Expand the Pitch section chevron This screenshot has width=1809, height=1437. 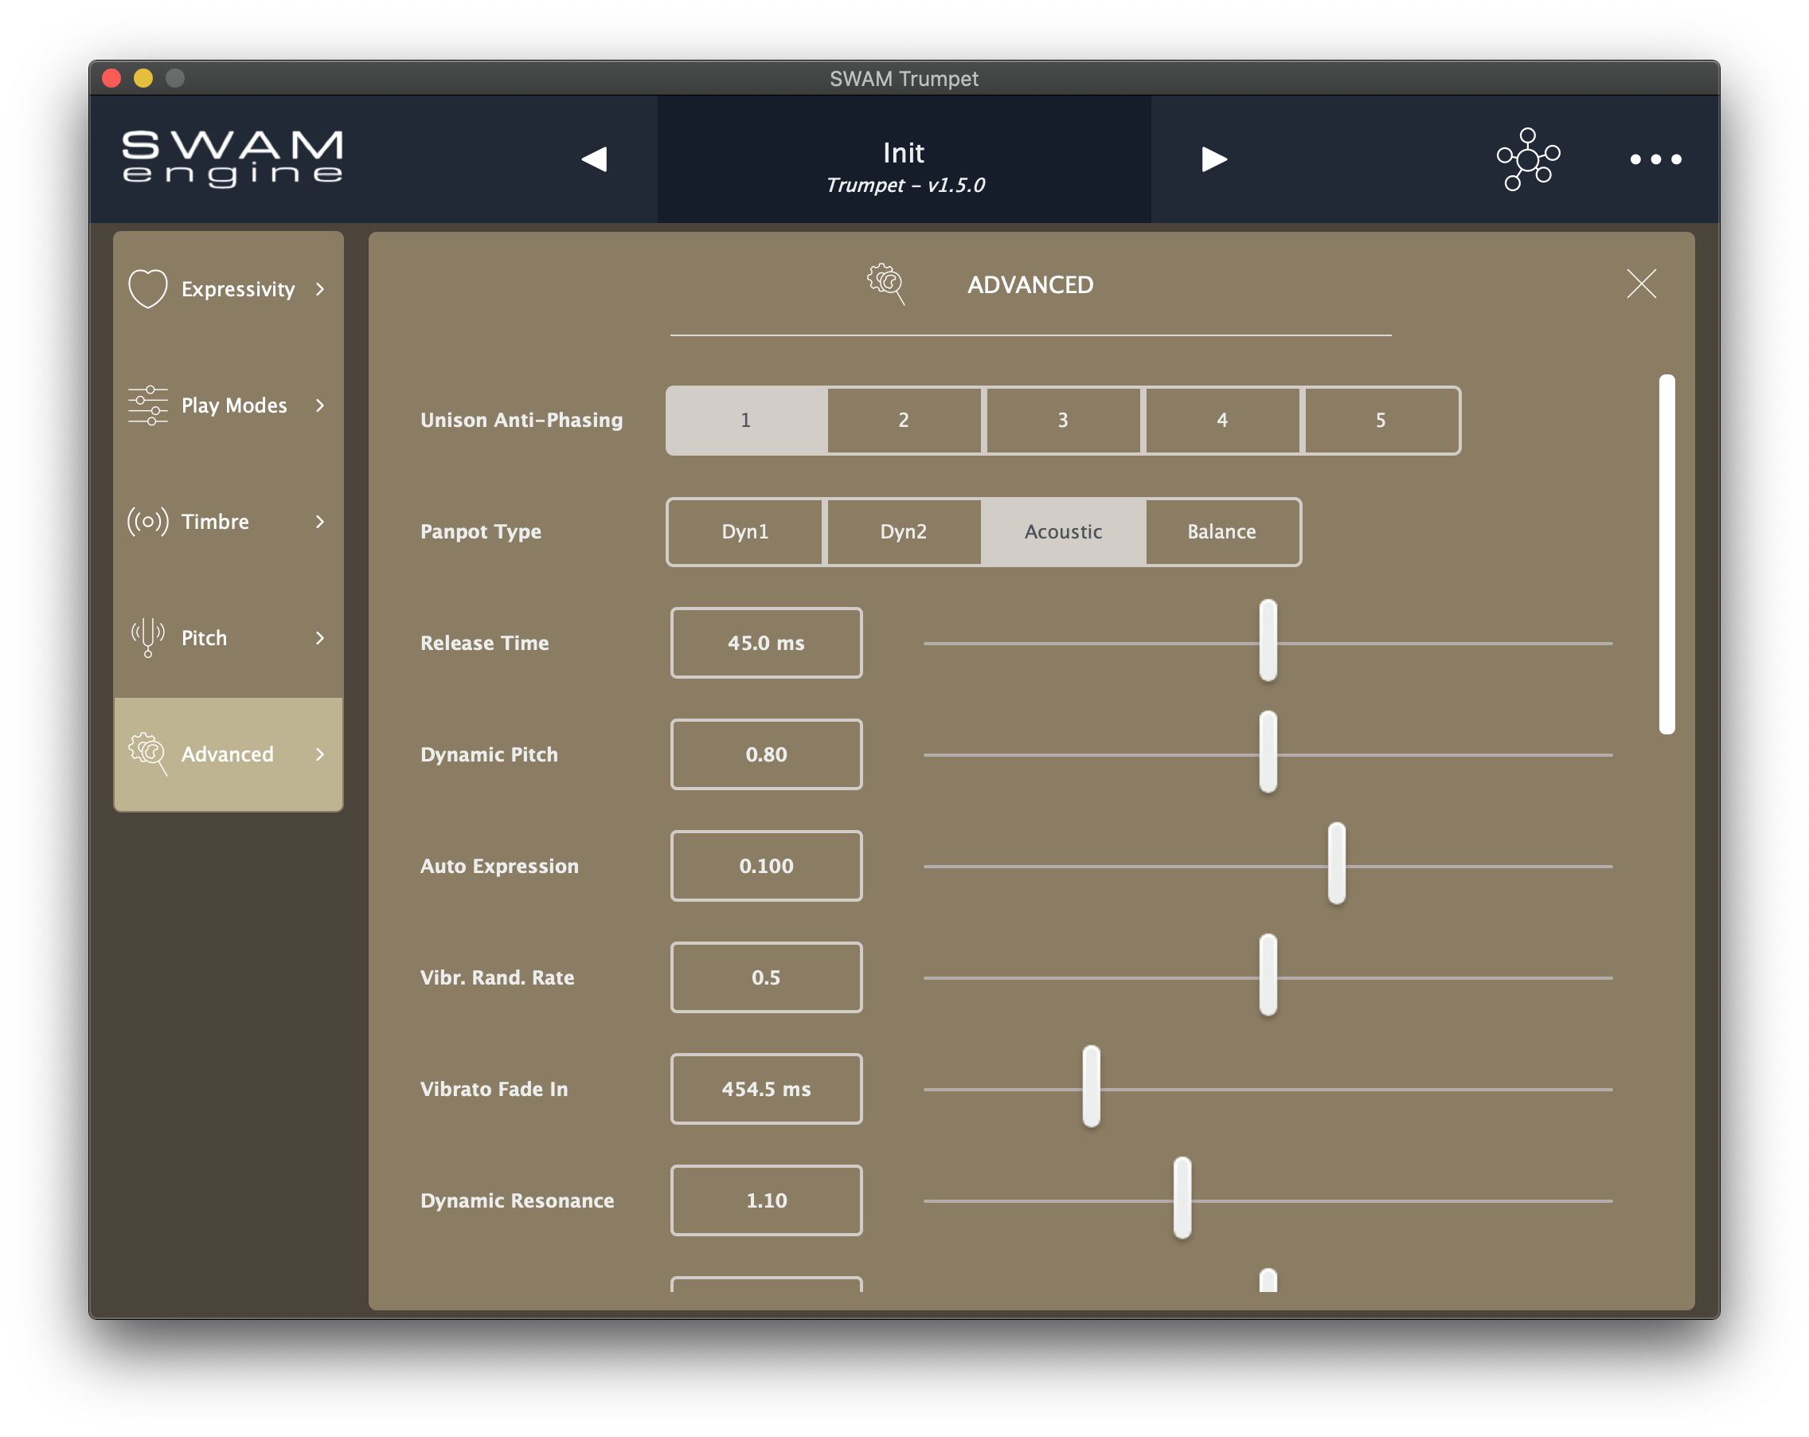322,638
